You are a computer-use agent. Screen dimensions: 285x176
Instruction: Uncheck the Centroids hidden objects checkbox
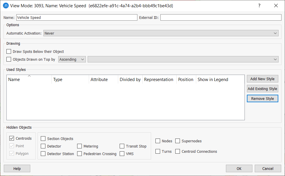(x=12, y=139)
